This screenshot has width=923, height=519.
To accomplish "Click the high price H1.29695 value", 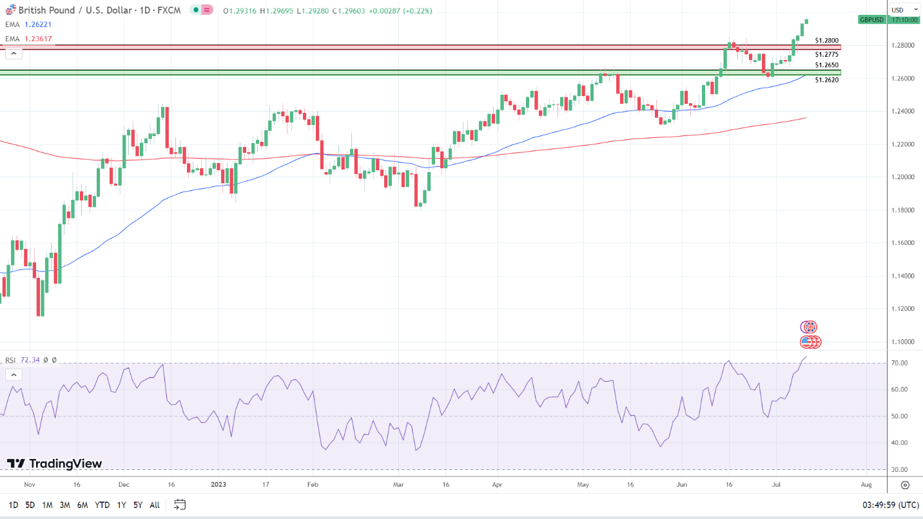I will [x=277, y=11].
